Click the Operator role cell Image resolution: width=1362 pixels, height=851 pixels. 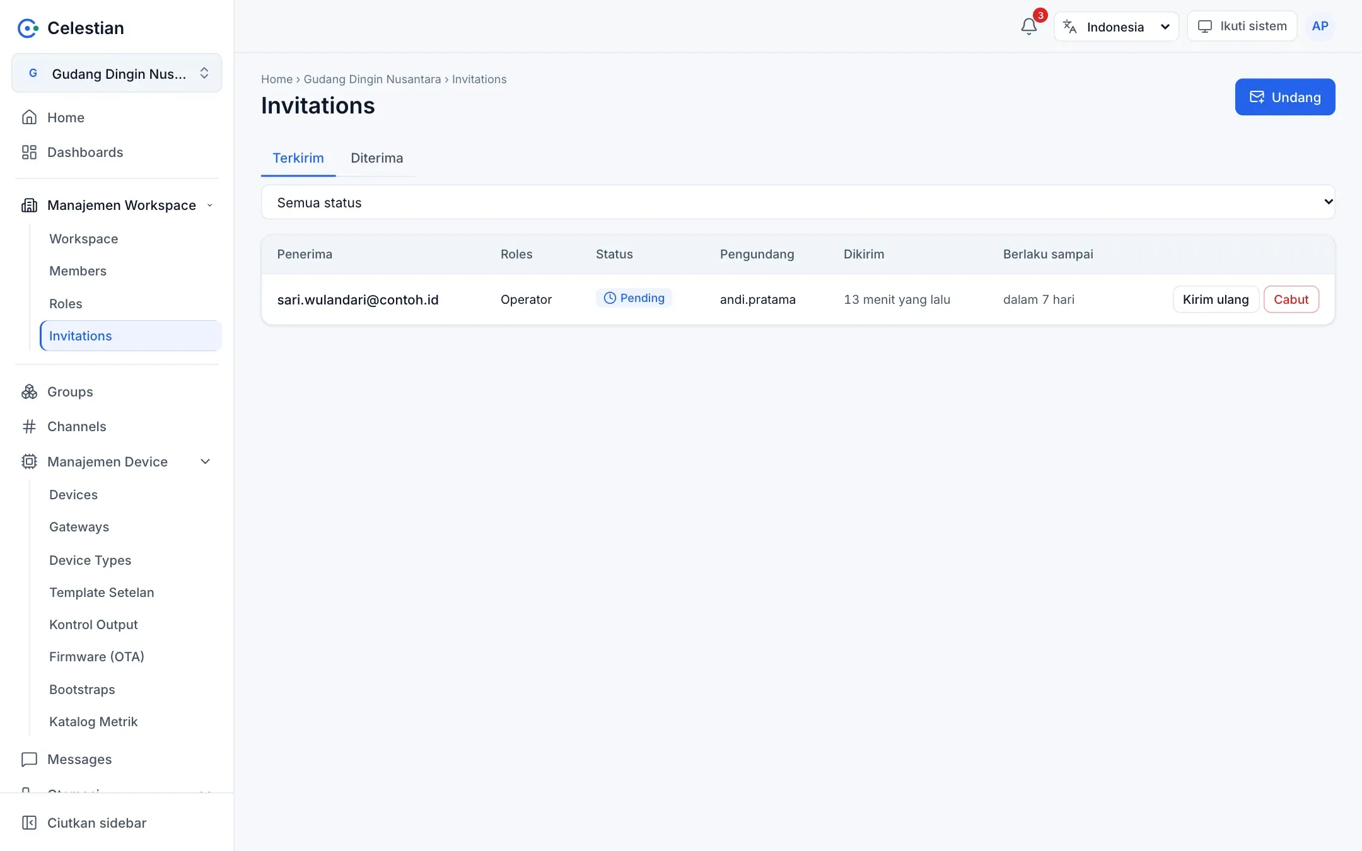[x=526, y=299]
